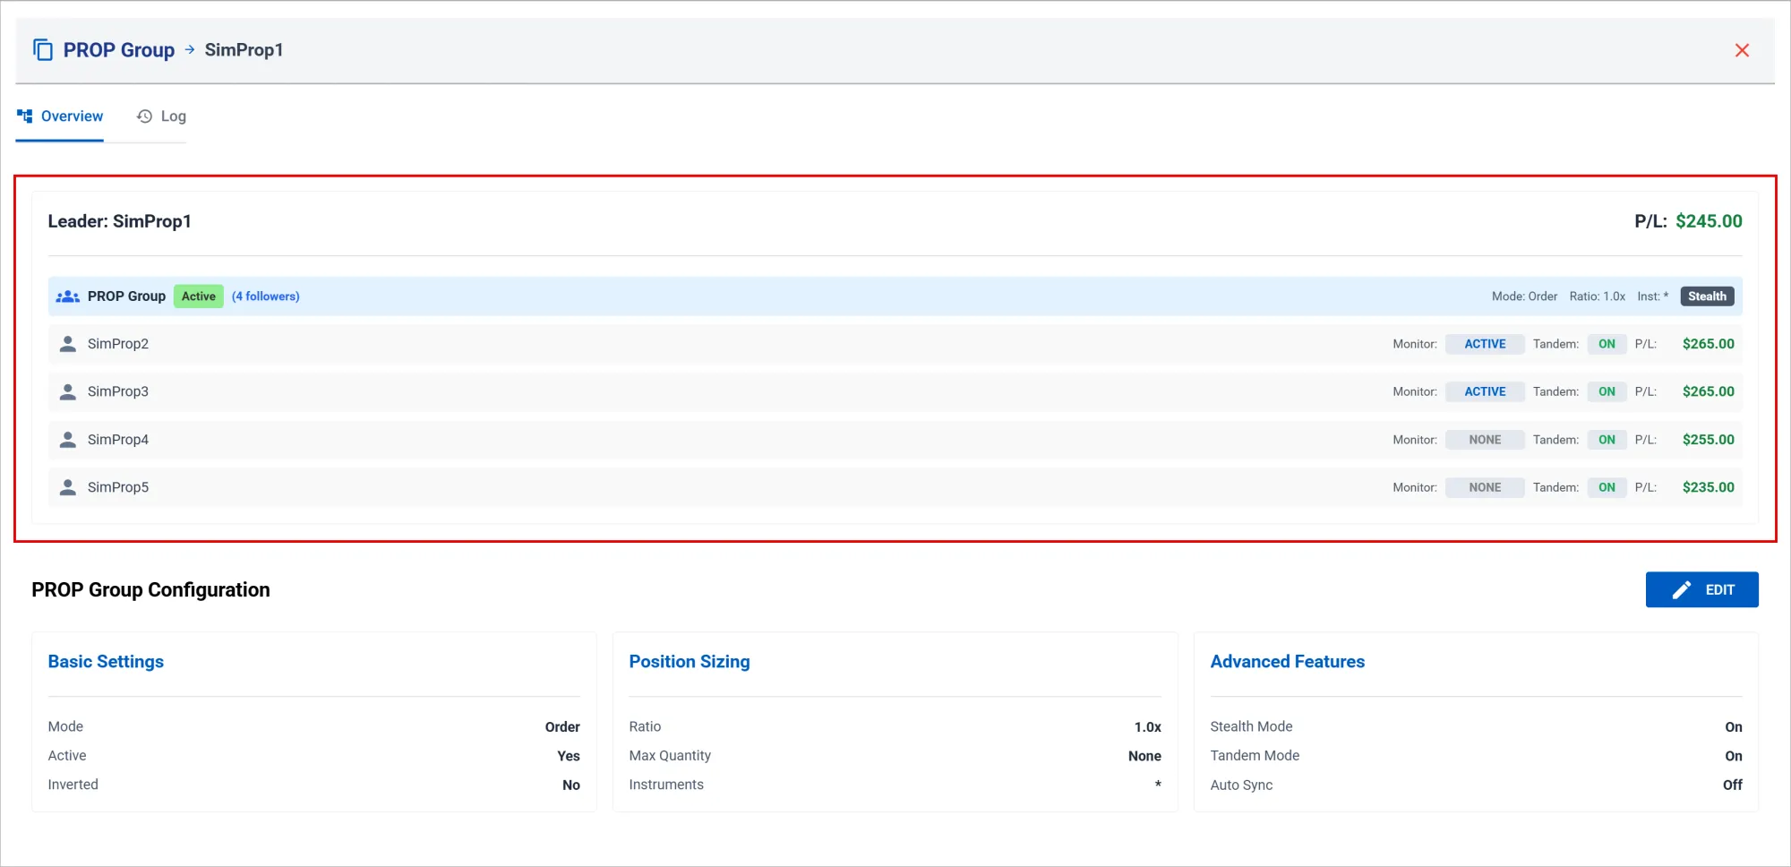Click the Stealth badge in group row
Screen dimensions: 1791x867
1706,296
